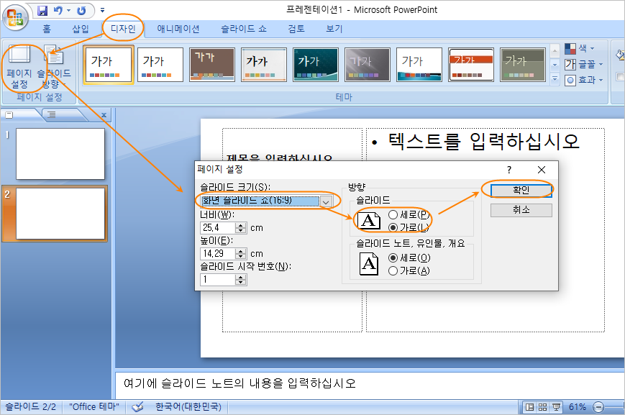Click the 슬라이드 2/2 status indicator
This screenshot has width=625, height=415.
(x=30, y=406)
